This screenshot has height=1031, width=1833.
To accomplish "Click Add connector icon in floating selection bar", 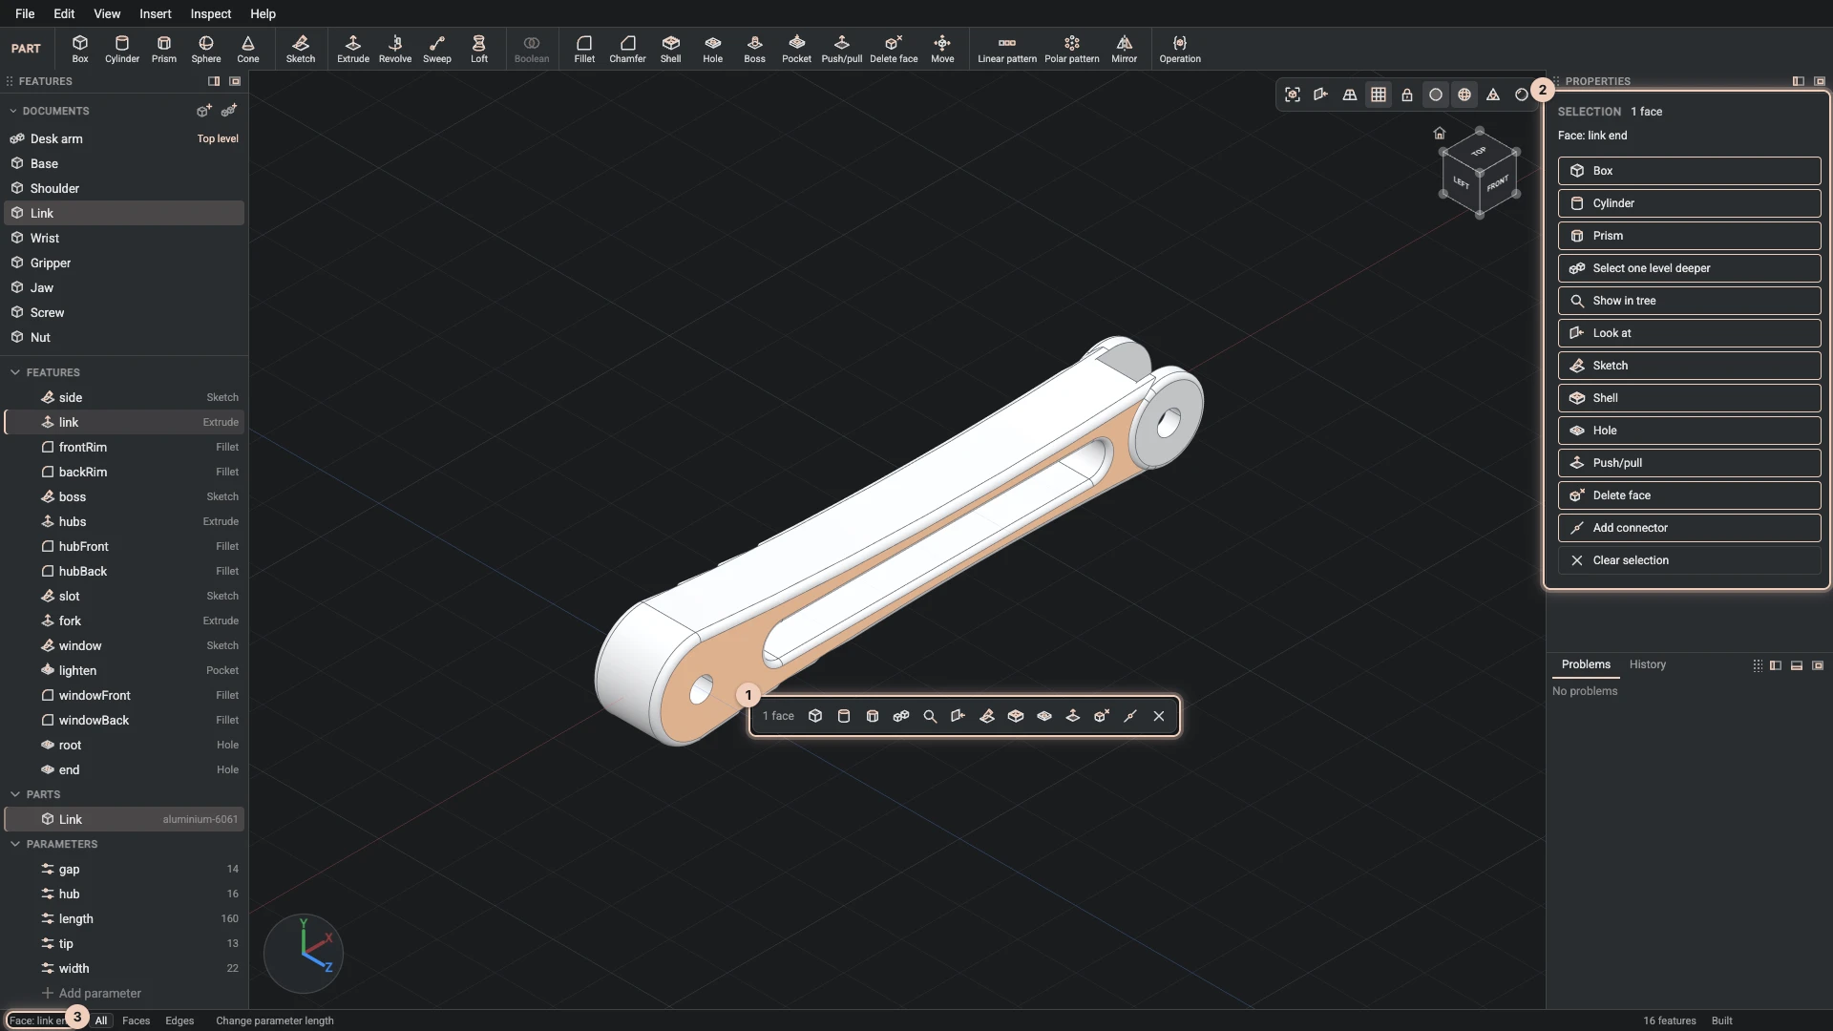I will 1130,716.
